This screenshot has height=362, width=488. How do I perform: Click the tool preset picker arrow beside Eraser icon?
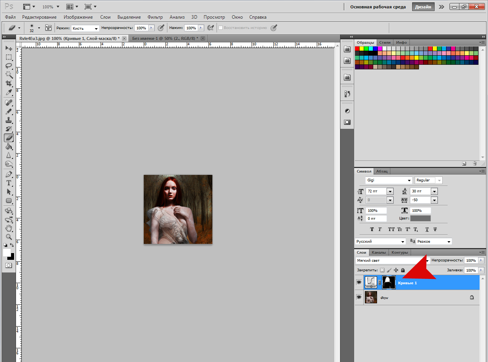click(x=19, y=28)
